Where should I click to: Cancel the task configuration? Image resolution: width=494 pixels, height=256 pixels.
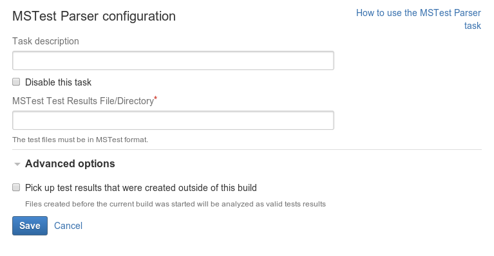click(68, 226)
